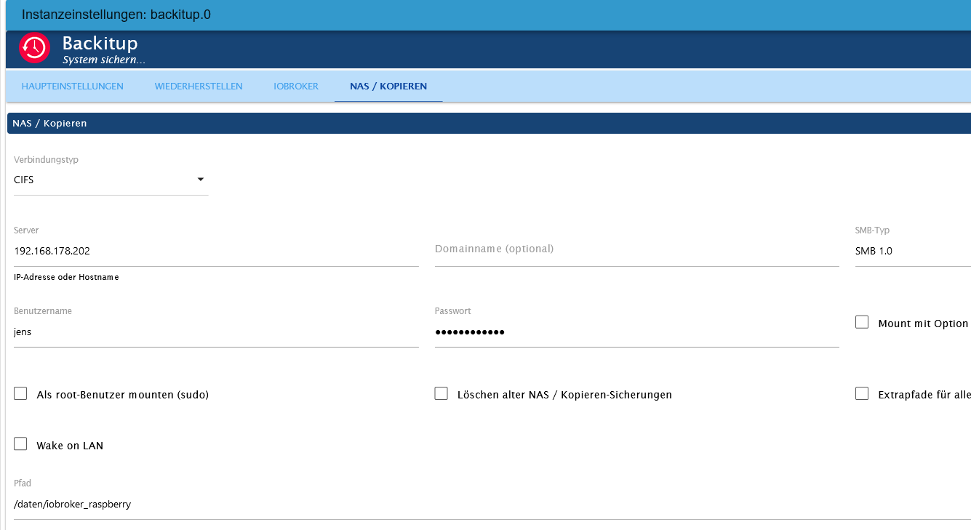The image size is (971, 530).
Task: Focus the Domainname (optional) field
Action: pyautogui.click(x=637, y=252)
